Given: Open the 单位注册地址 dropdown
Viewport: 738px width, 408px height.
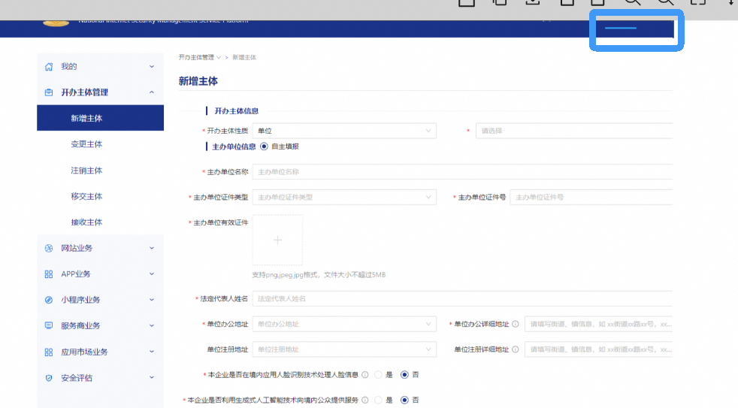Looking at the screenshot, I should pos(344,349).
